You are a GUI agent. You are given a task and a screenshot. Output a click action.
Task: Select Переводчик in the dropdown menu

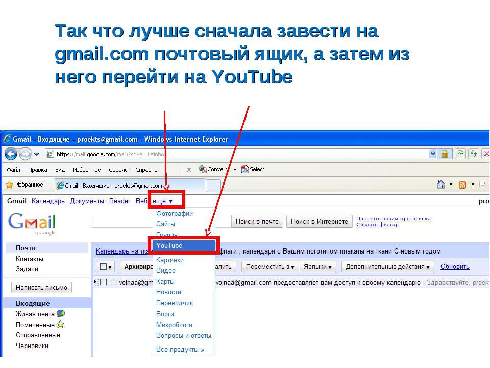[x=175, y=303]
